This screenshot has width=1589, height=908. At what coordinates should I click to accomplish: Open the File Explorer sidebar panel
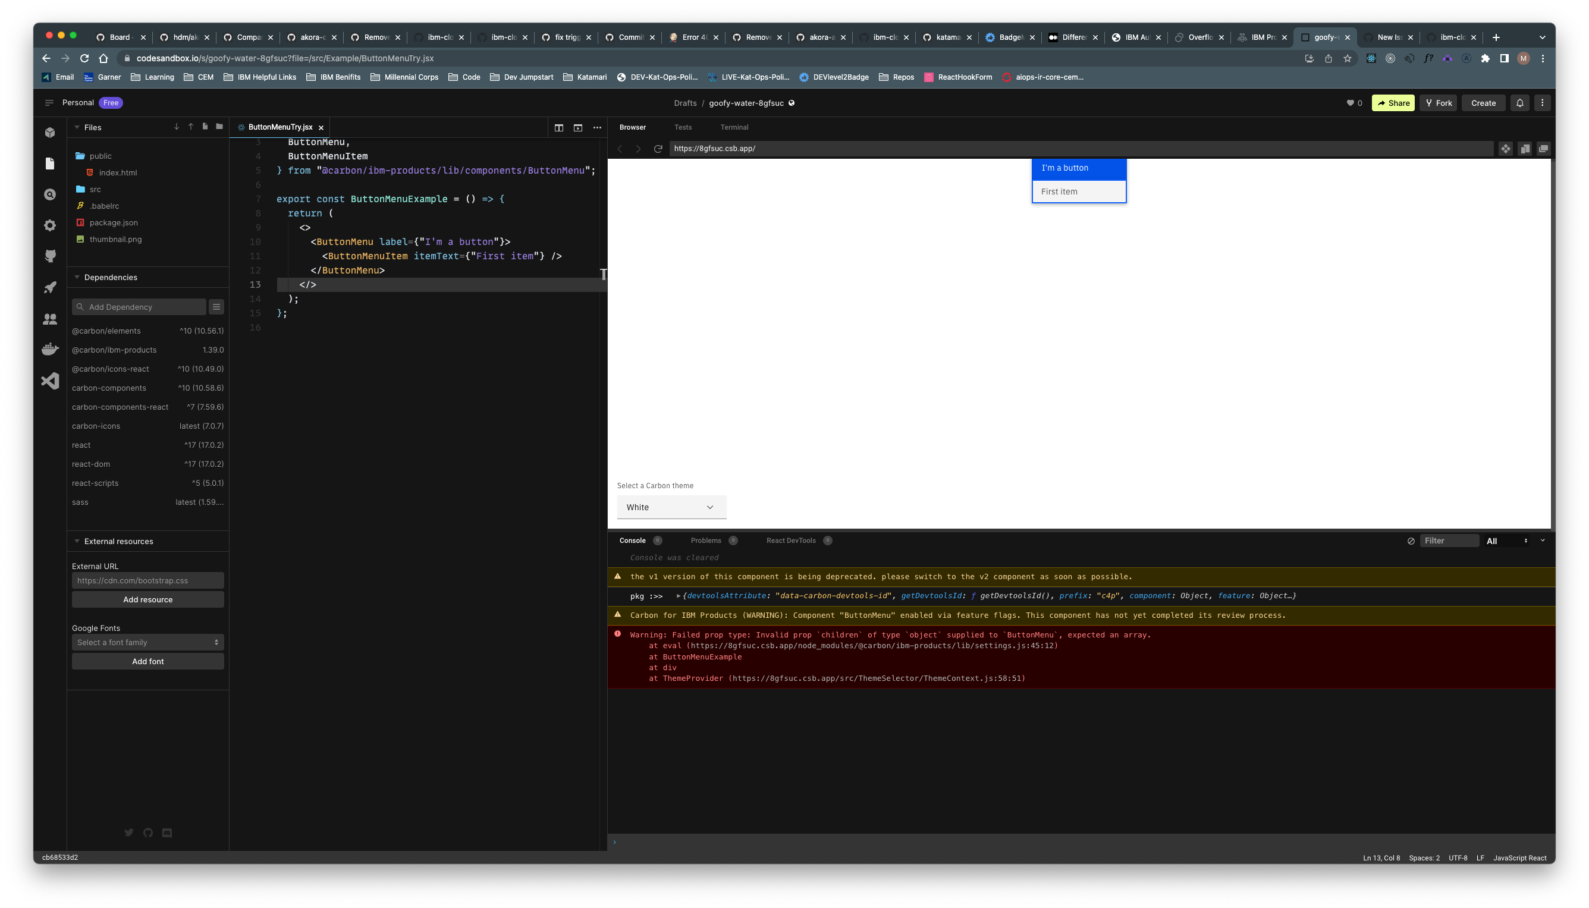tap(49, 164)
